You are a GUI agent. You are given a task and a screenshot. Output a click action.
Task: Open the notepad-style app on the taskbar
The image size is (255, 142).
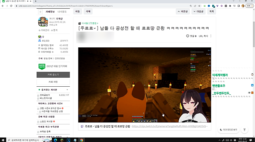[75, 140]
